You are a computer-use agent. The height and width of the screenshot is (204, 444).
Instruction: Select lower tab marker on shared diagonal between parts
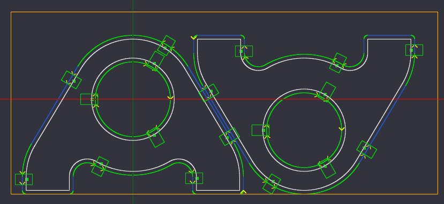click(229, 137)
